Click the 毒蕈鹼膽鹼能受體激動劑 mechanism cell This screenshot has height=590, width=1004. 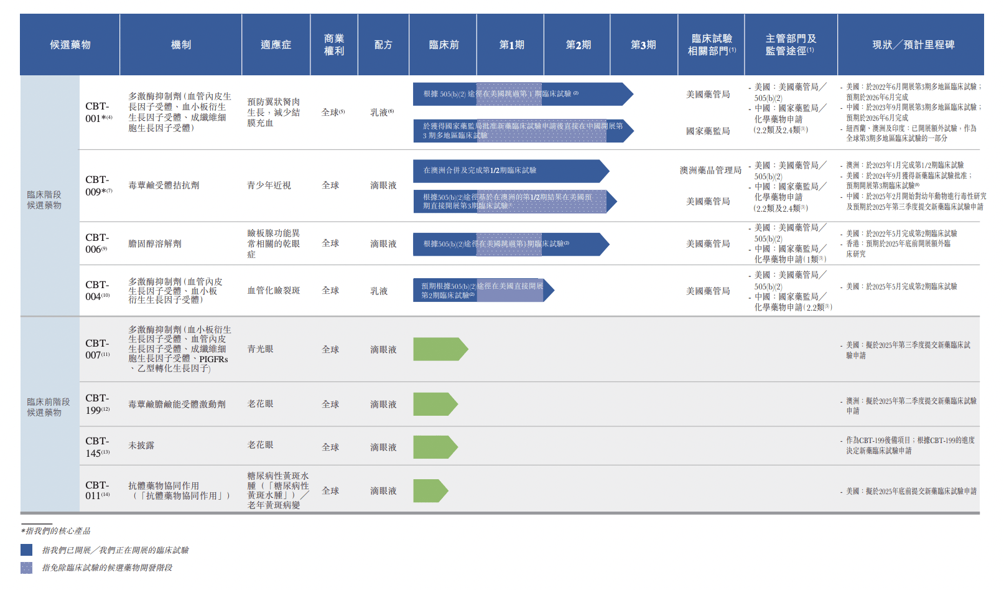click(177, 405)
